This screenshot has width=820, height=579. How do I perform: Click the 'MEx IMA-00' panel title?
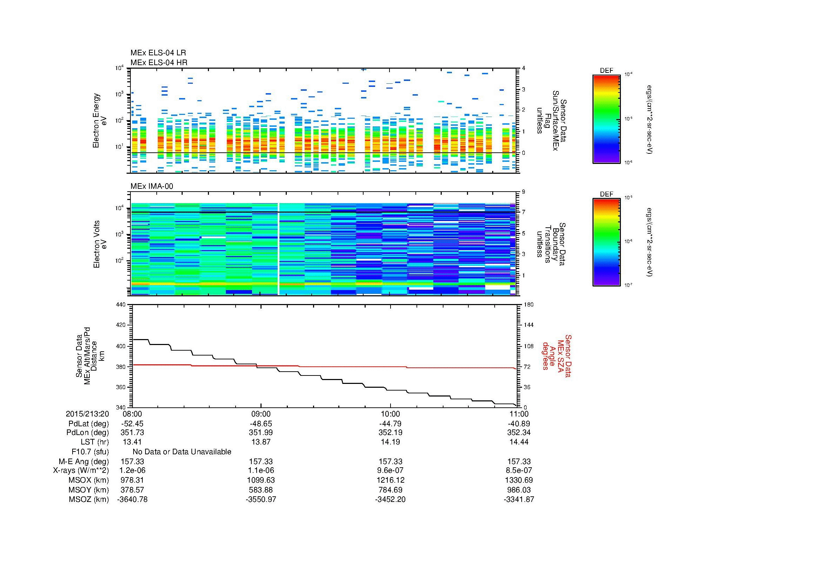pos(152,186)
